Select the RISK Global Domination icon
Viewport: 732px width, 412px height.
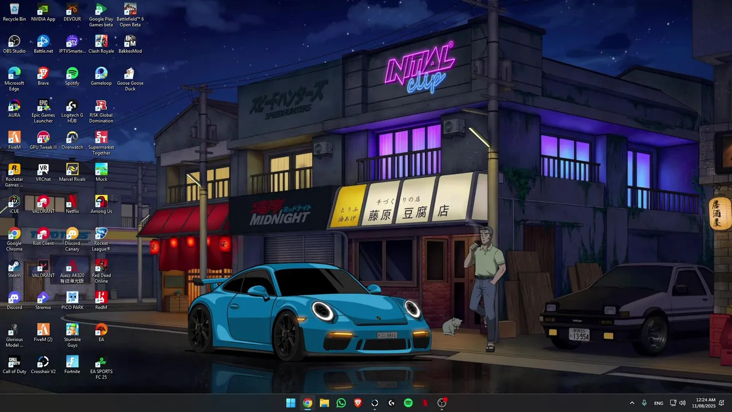(x=101, y=112)
